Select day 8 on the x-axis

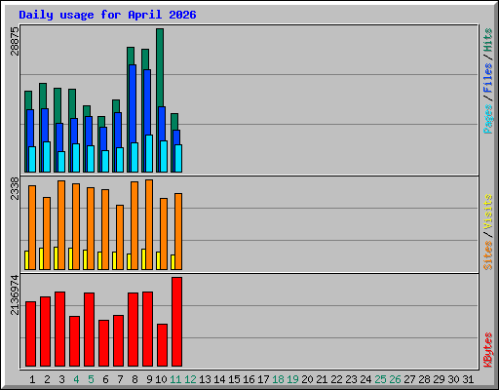point(134,379)
